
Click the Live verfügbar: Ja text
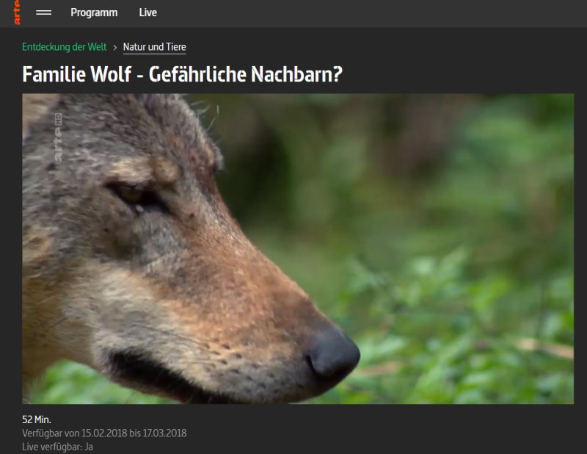[x=57, y=446]
